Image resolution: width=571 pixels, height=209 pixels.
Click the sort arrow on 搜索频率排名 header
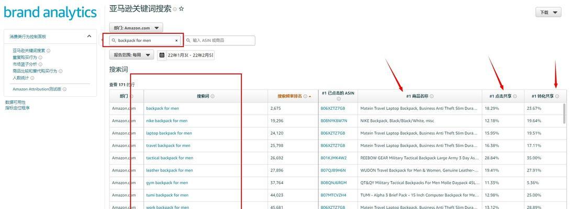310,96
